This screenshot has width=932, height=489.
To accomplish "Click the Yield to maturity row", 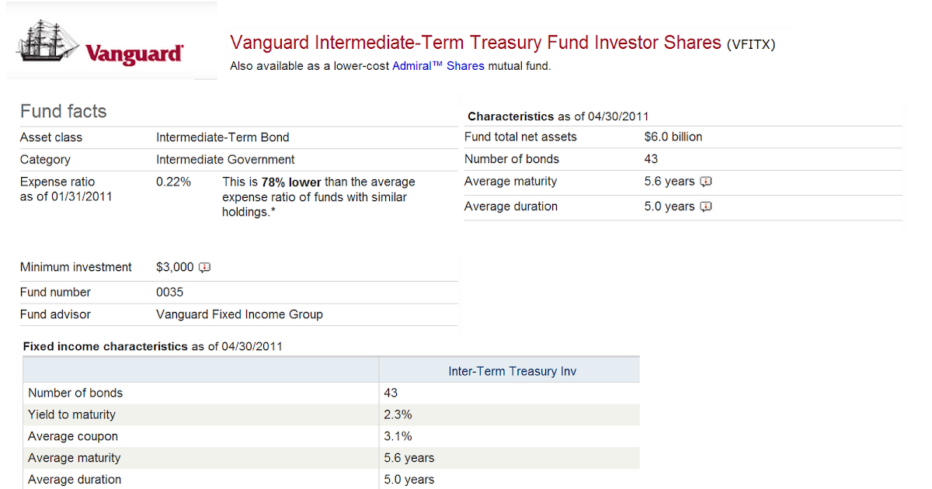I will [332, 414].
